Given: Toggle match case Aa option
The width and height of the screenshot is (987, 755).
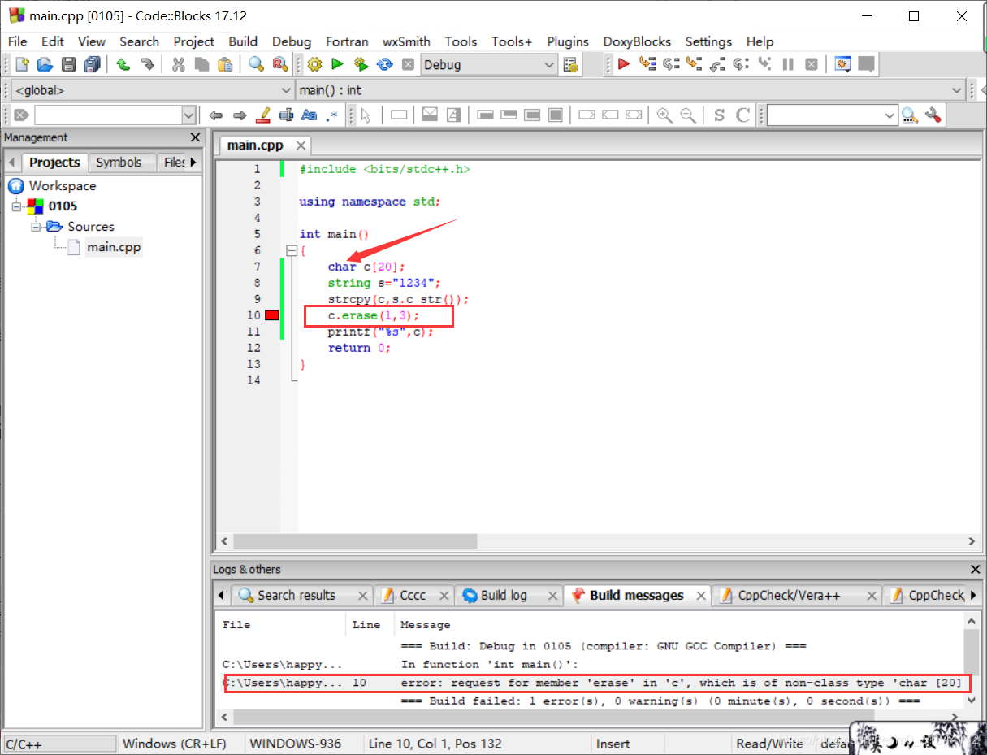Looking at the screenshot, I should (x=309, y=115).
